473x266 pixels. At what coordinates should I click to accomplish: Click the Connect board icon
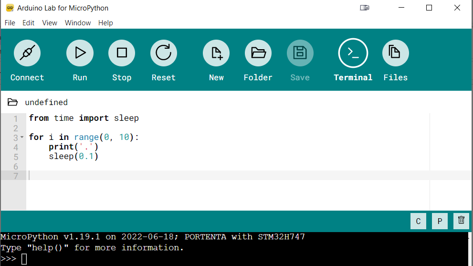pyautogui.click(x=27, y=53)
